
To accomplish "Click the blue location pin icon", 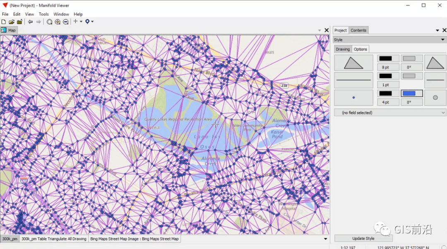I will (87, 21).
